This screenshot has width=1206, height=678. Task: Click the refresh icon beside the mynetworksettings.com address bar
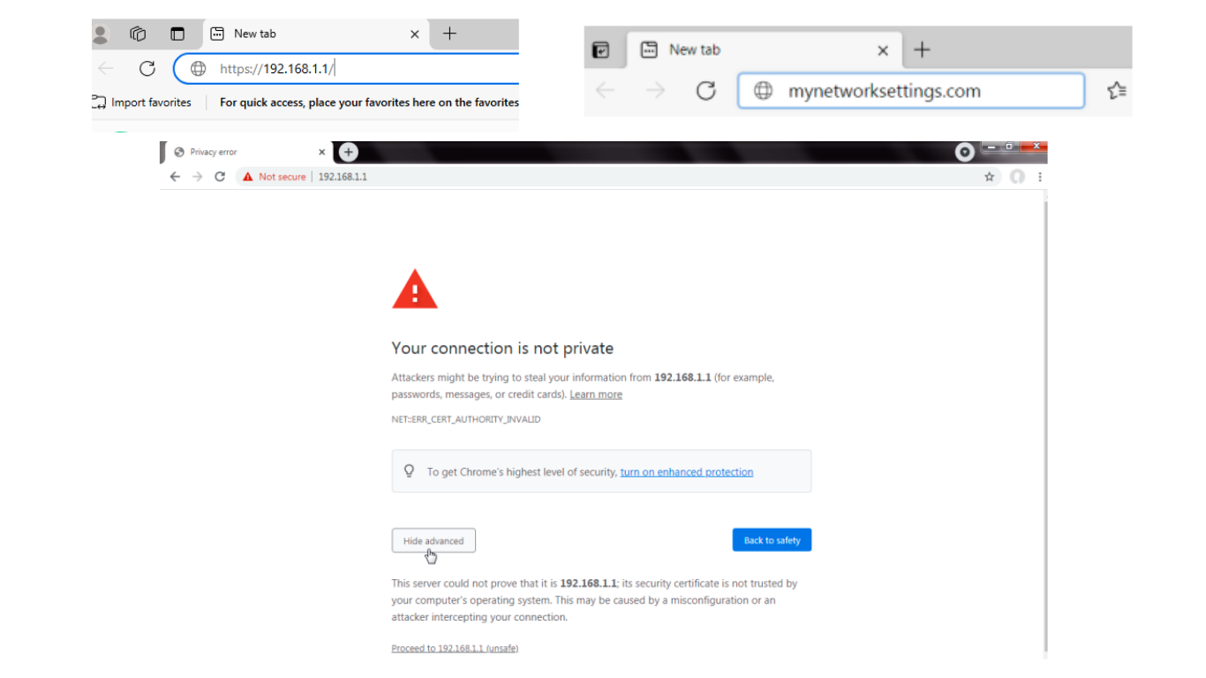(705, 90)
